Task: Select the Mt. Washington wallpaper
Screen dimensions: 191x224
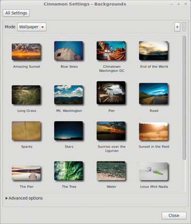Action: point(68,95)
